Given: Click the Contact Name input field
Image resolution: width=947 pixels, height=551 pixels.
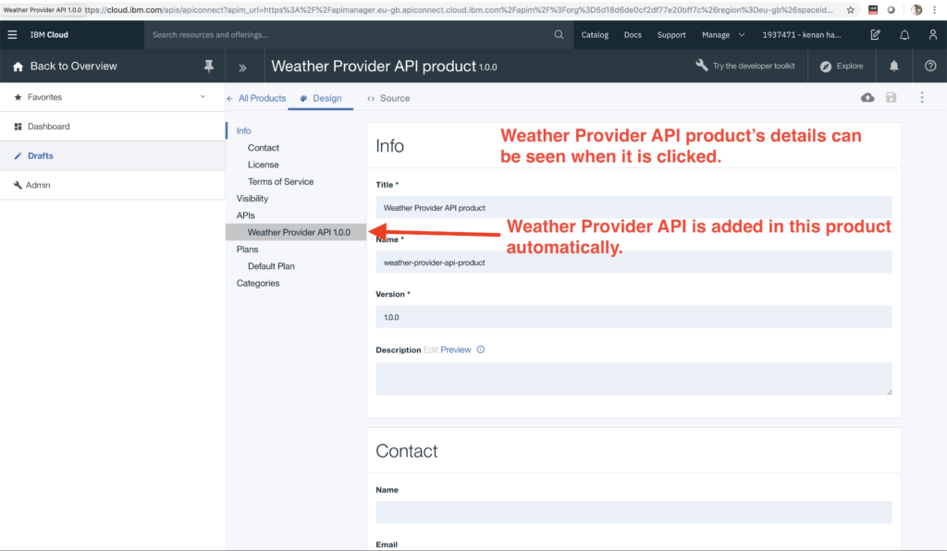Looking at the screenshot, I should [633, 512].
